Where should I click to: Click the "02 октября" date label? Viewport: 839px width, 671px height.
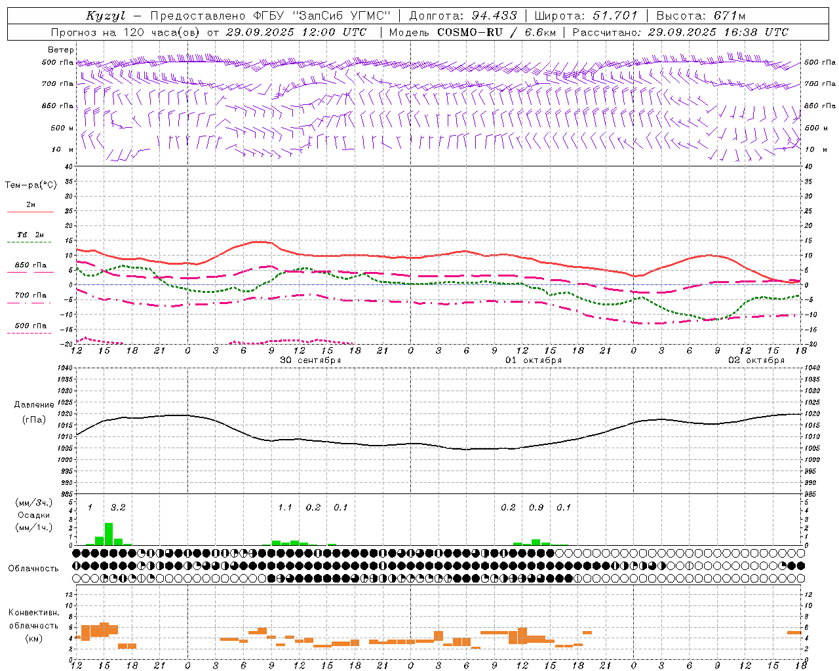(756, 360)
